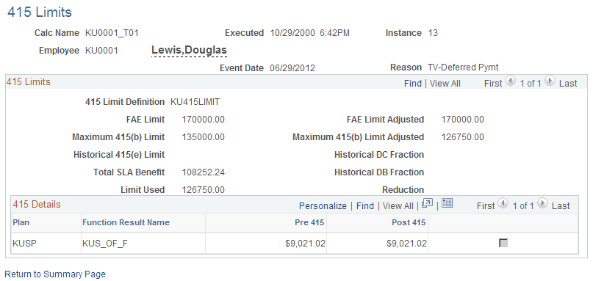The image size is (593, 281).
Task: Click Personalize link in 415 Details
Action: point(323,206)
